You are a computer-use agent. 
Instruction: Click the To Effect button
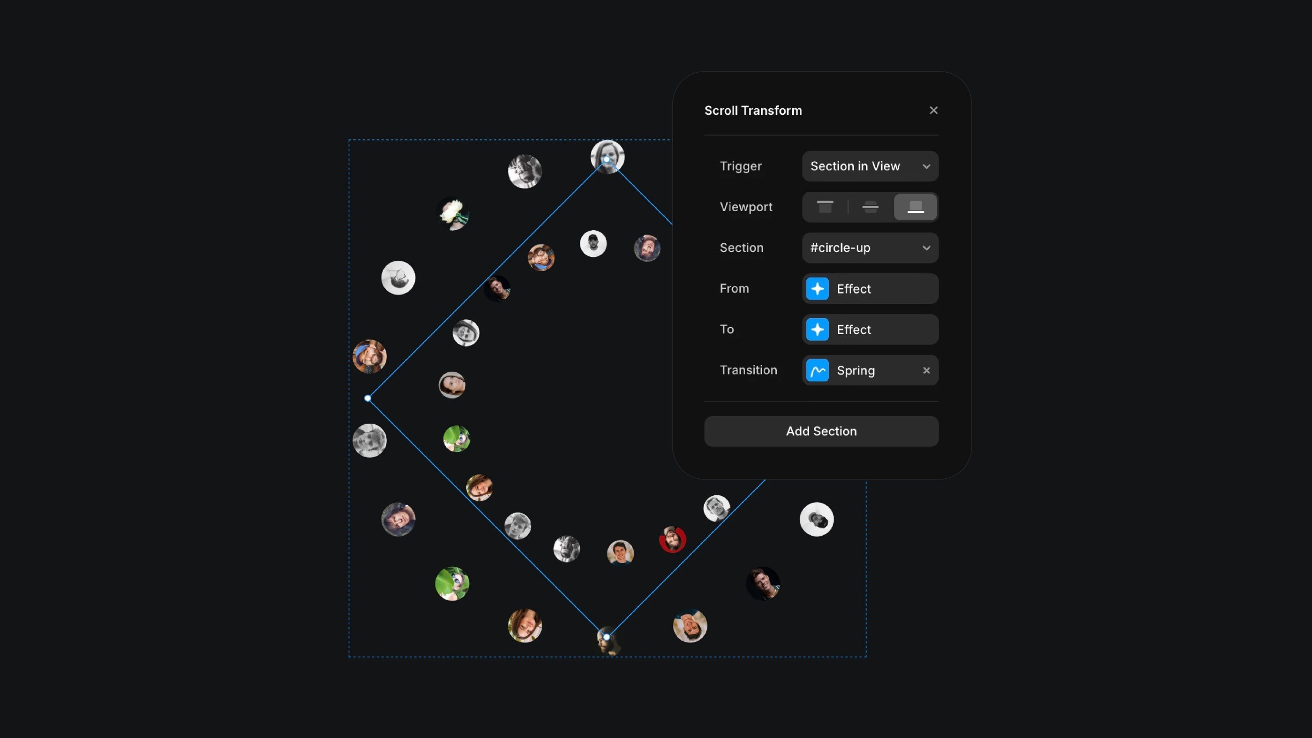(x=870, y=329)
